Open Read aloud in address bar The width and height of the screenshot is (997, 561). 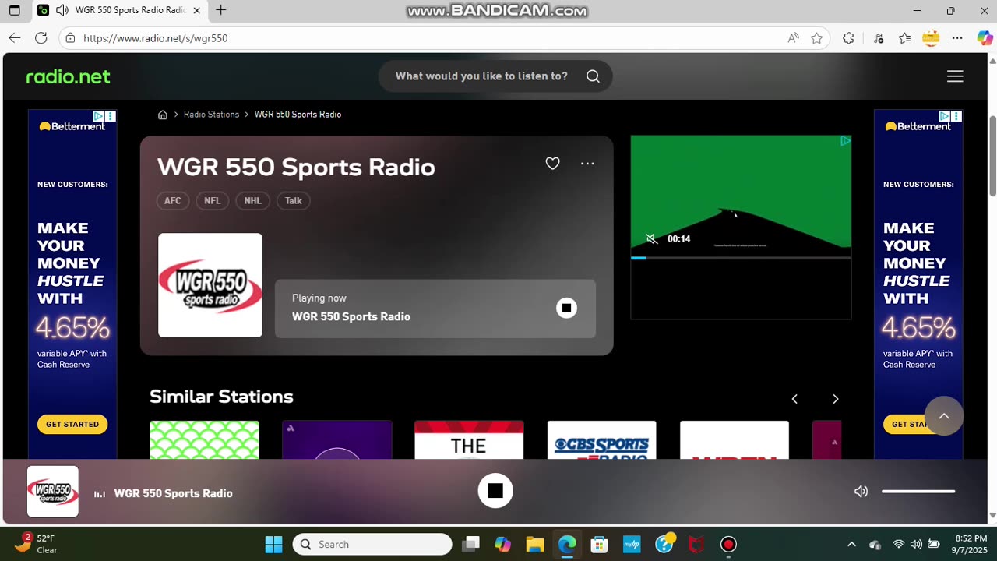coord(793,38)
